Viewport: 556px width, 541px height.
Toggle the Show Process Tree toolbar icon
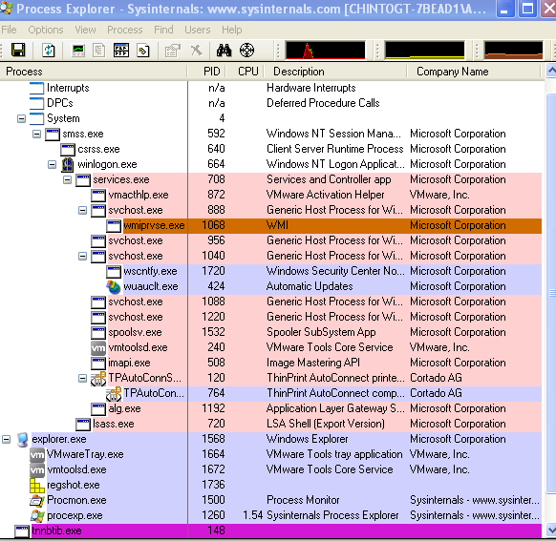coord(99,51)
